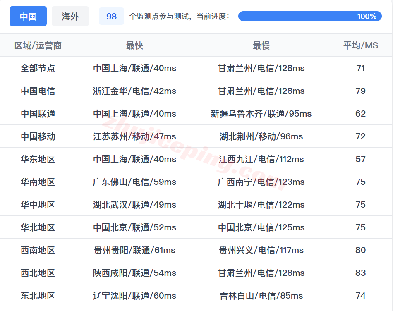The height and width of the screenshot is (311, 393).
Task: Click 浙江金华/电信/42ms cell
Action: click(134, 91)
